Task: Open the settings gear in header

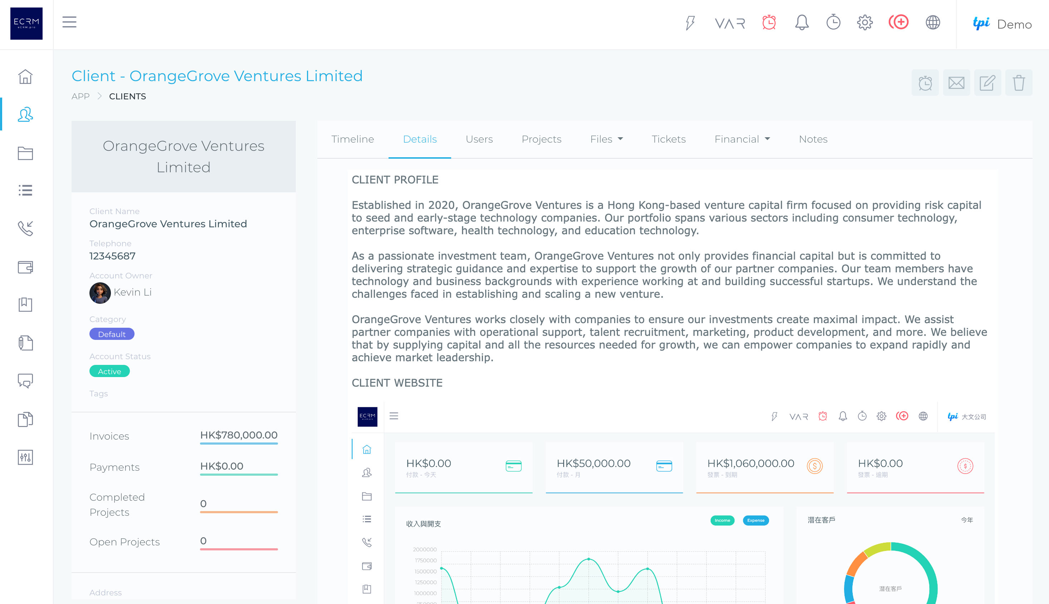Action: (865, 23)
